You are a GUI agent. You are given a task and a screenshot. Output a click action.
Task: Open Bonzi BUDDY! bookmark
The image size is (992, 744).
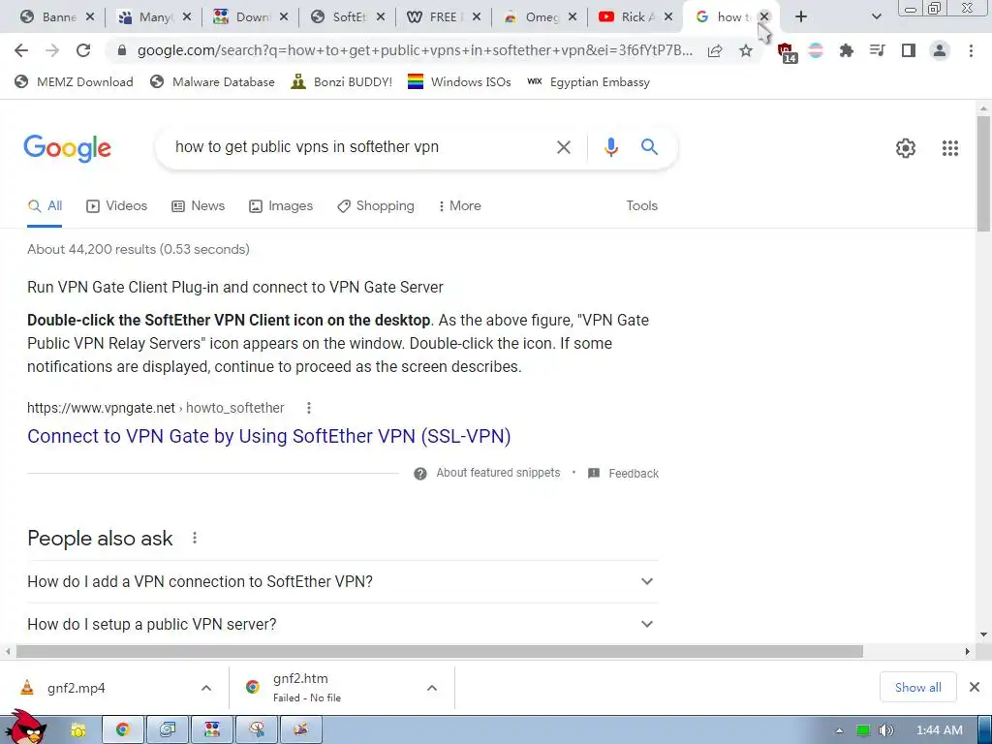(342, 82)
